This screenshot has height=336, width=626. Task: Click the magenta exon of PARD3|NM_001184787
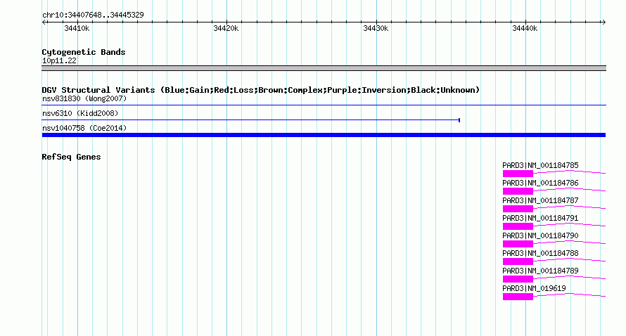coord(518,209)
